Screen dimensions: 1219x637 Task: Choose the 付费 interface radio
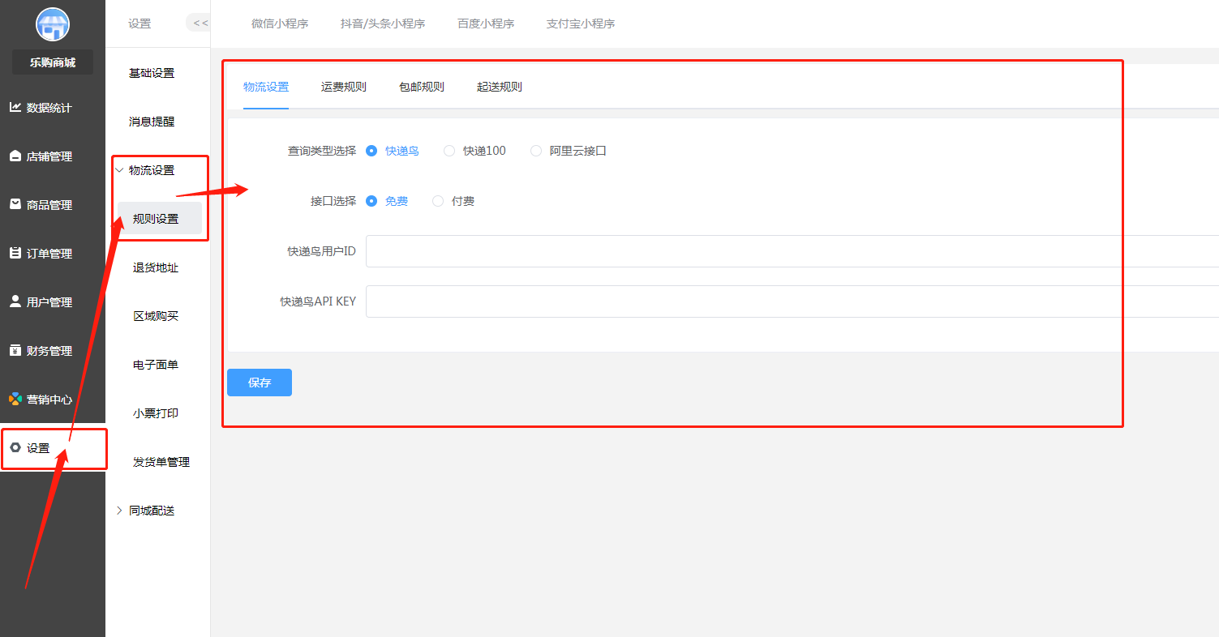(x=438, y=201)
